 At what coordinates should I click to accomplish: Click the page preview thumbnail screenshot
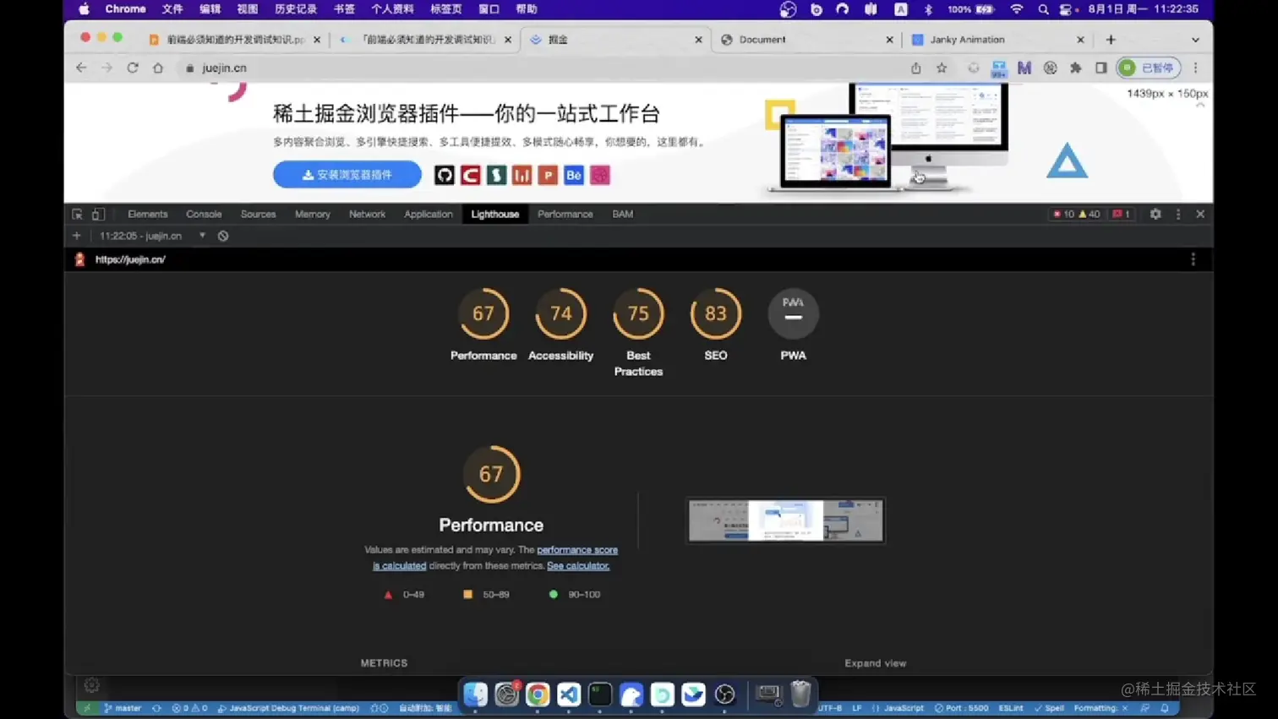point(784,520)
